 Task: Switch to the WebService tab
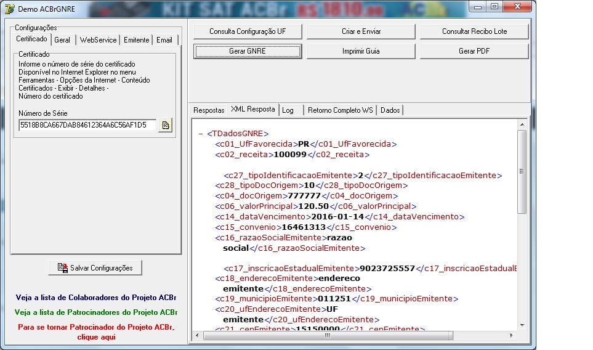pos(98,40)
